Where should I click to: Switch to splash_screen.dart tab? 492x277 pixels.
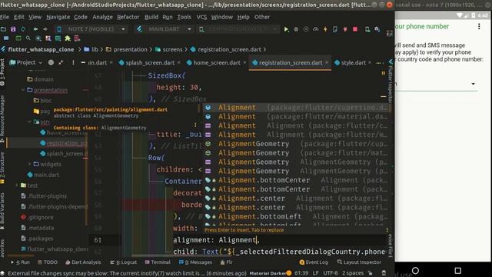tap(150, 63)
